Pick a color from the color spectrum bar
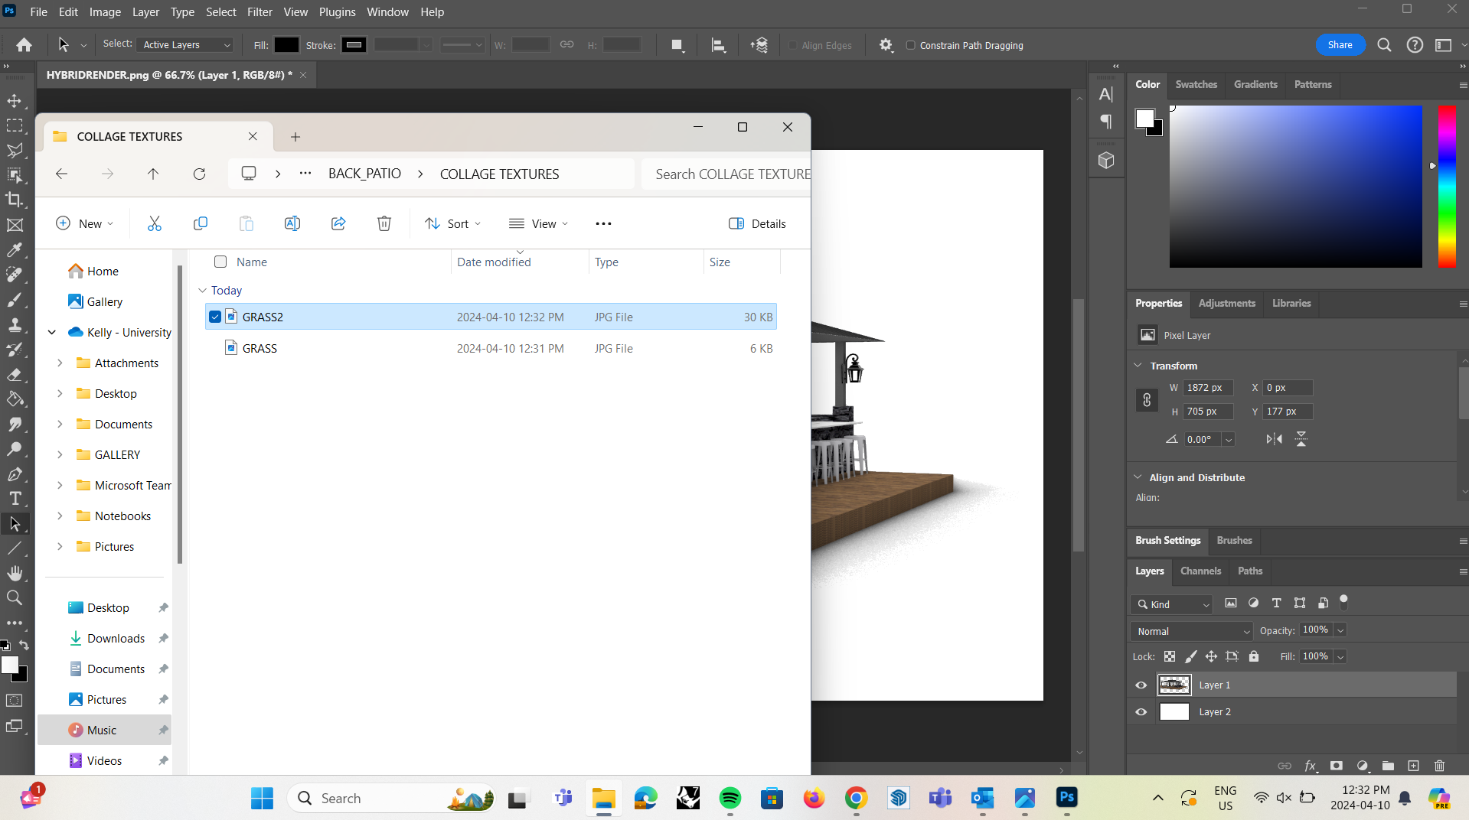 1447,187
